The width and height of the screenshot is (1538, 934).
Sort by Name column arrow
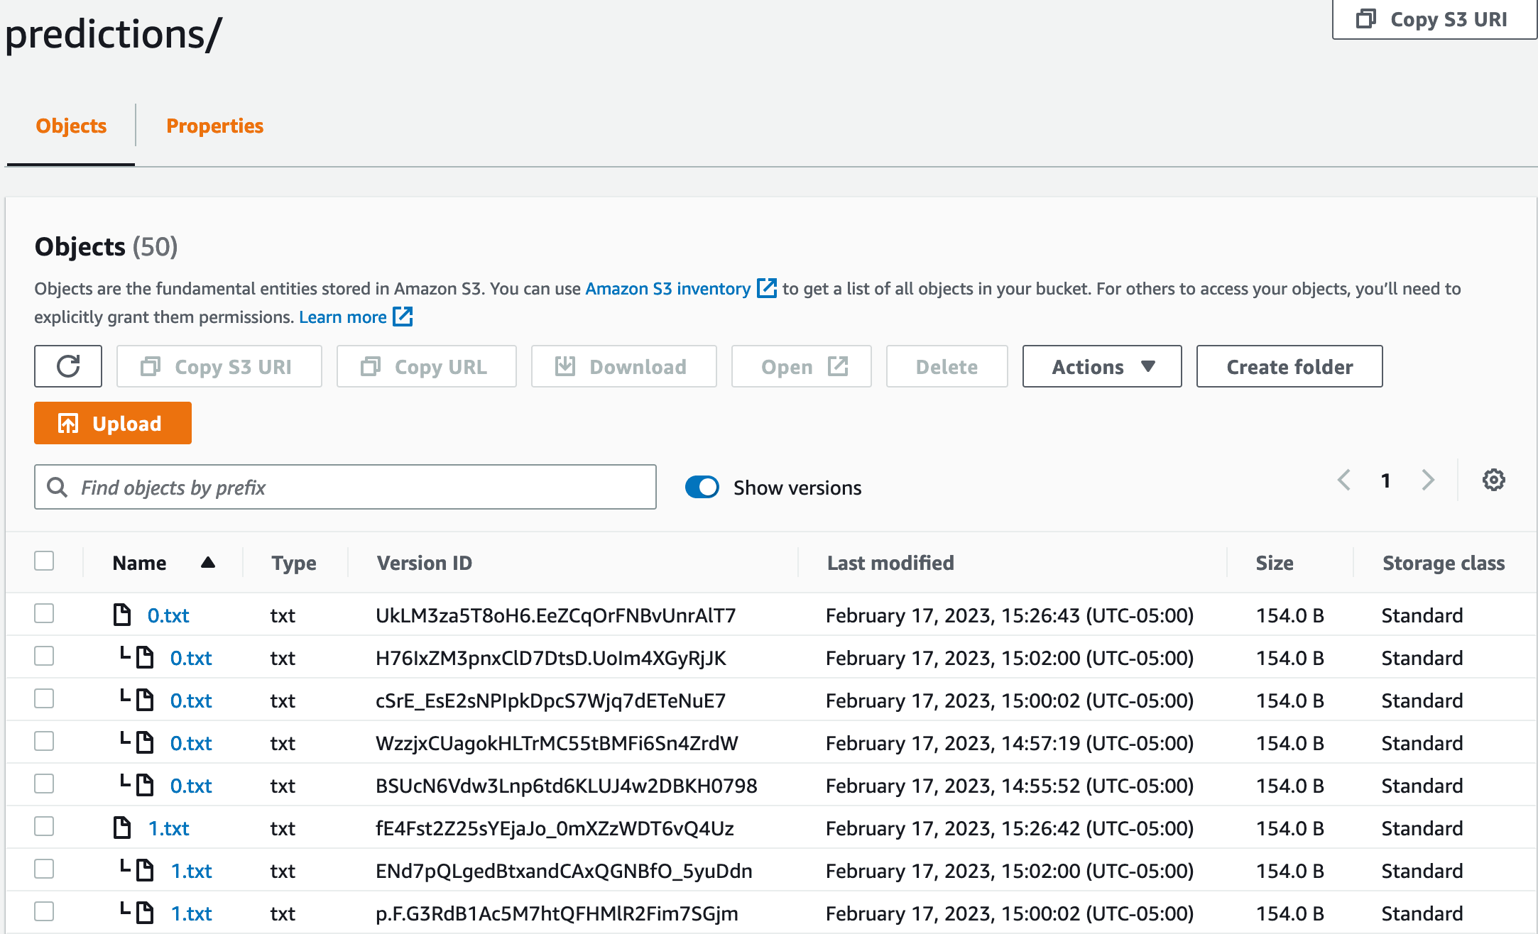(207, 563)
